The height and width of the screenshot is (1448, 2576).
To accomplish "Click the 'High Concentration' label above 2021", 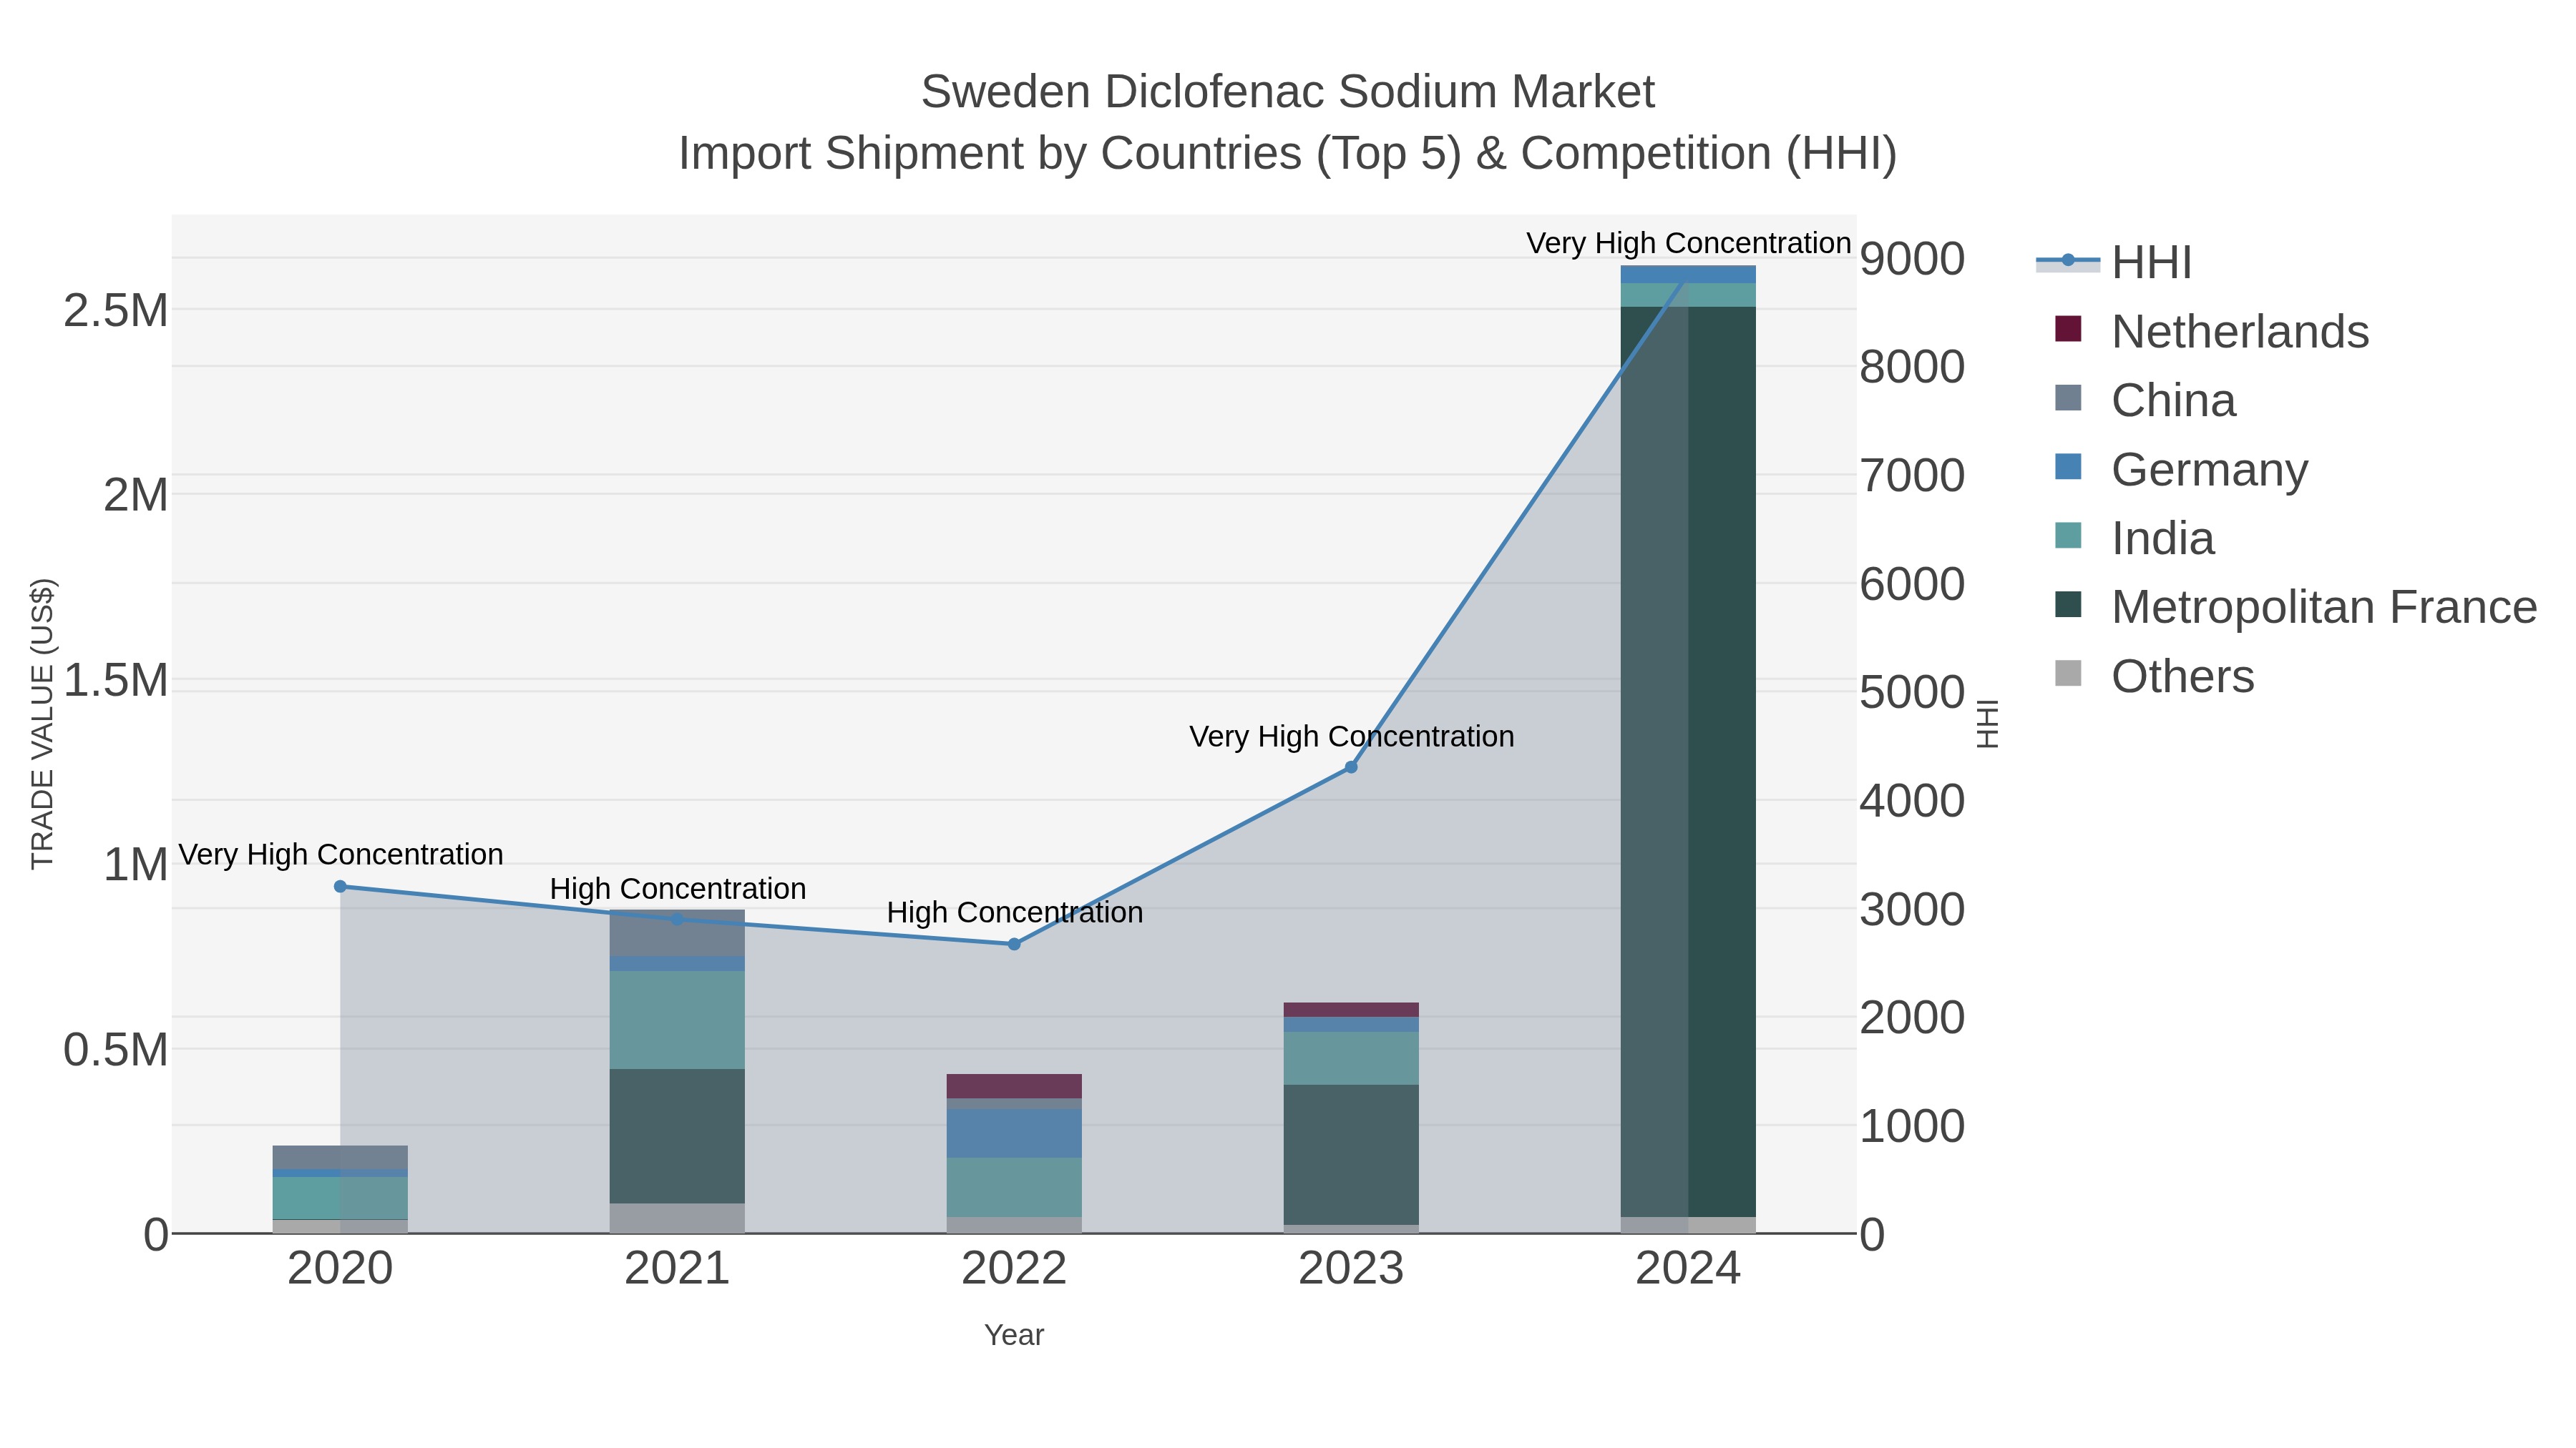I will coord(677,890).
